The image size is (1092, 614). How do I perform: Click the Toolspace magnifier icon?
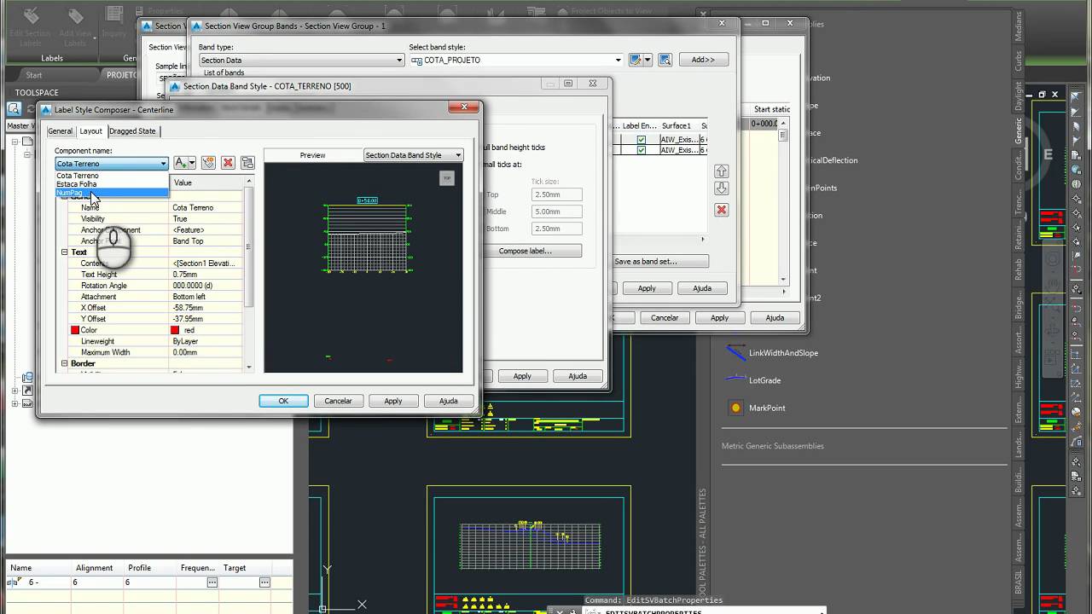(15, 109)
